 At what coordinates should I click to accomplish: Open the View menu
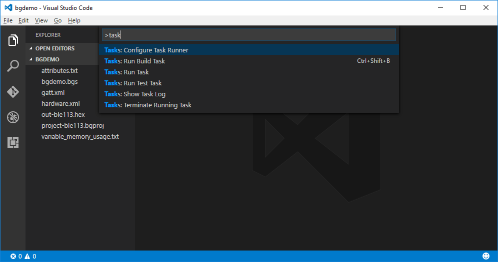coord(41,20)
